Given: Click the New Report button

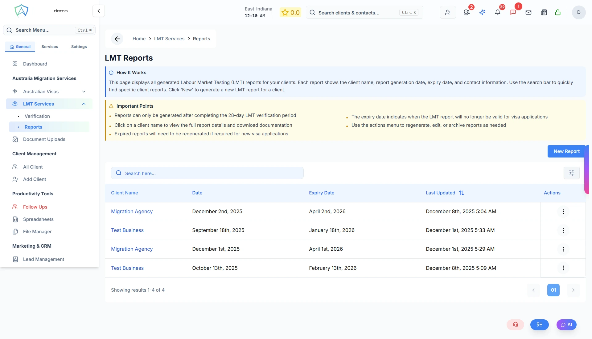Looking at the screenshot, I should (x=566, y=151).
